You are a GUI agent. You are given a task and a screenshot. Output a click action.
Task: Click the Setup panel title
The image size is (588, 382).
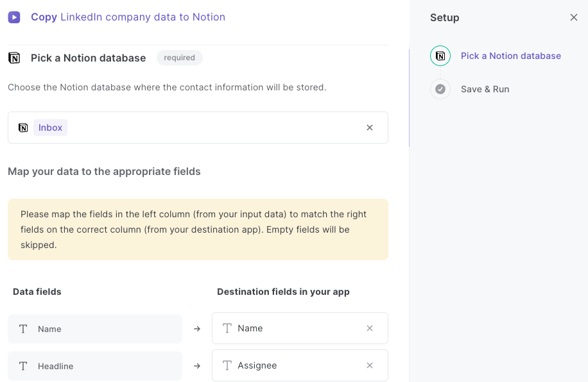click(445, 17)
